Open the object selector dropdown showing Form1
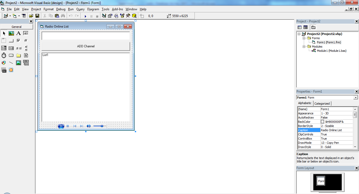The height and width of the screenshot is (194, 359). (x=355, y=97)
